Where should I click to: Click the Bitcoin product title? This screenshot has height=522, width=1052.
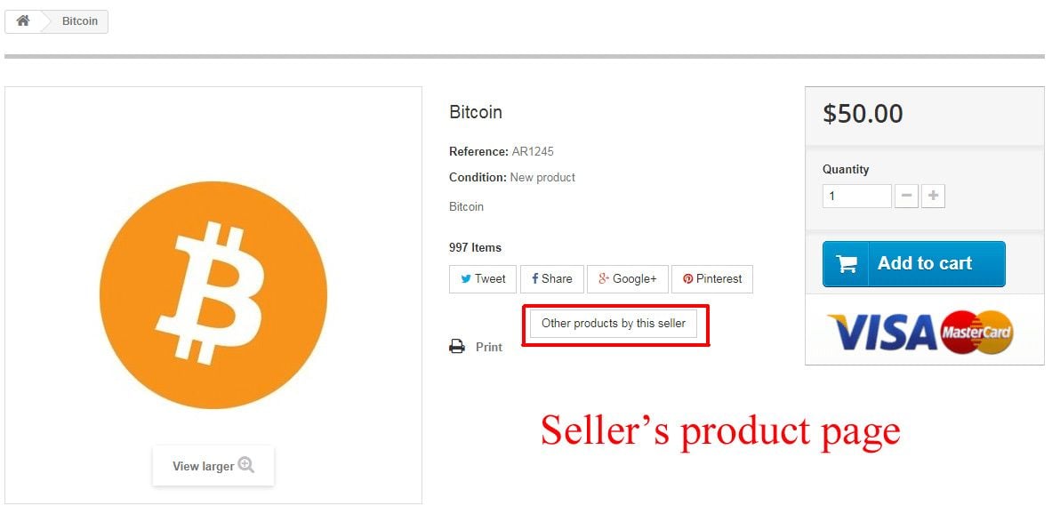tap(476, 112)
